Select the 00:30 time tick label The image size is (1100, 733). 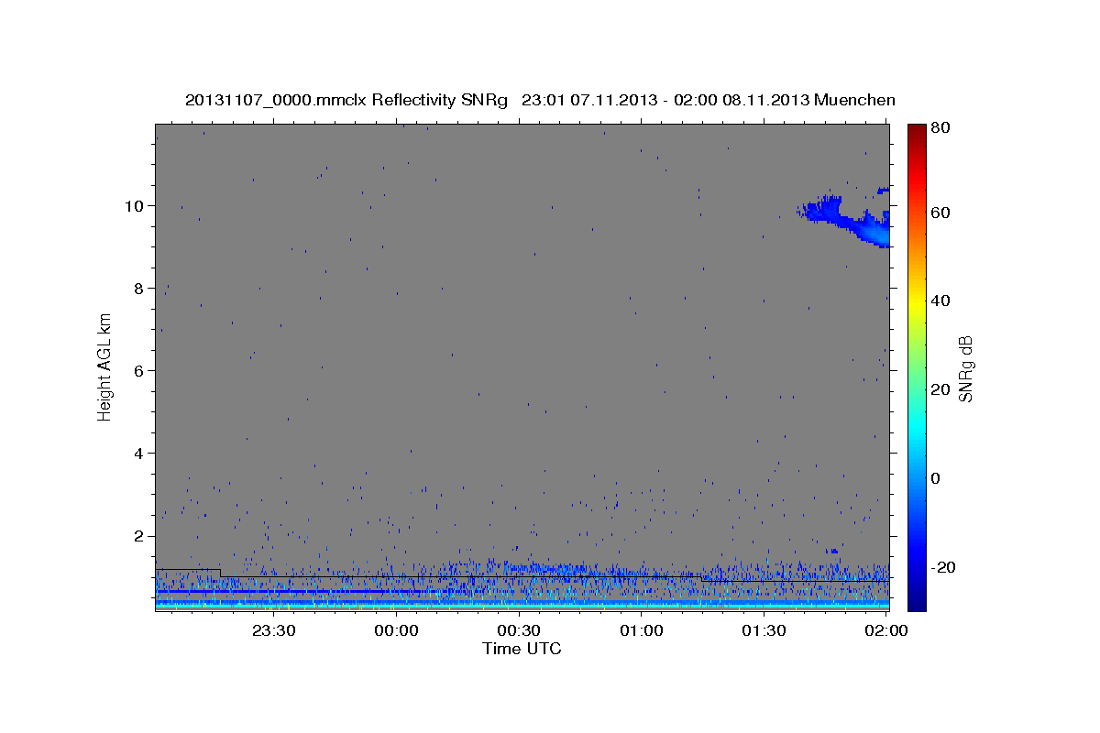point(519,630)
